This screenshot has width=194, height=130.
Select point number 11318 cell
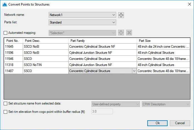pyautogui.click(x=13, y=65)
